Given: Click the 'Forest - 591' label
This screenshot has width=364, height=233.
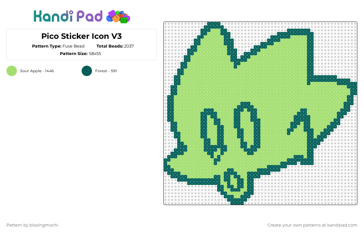Looking at the screenshot, I should tap(106, 71).
